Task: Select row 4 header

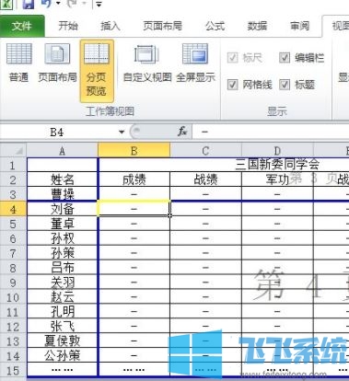Action: (13, 209)
